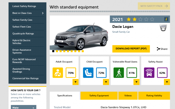Click the first gold rating star
This screenshot has width=175, height=109.
click(129, 19)
